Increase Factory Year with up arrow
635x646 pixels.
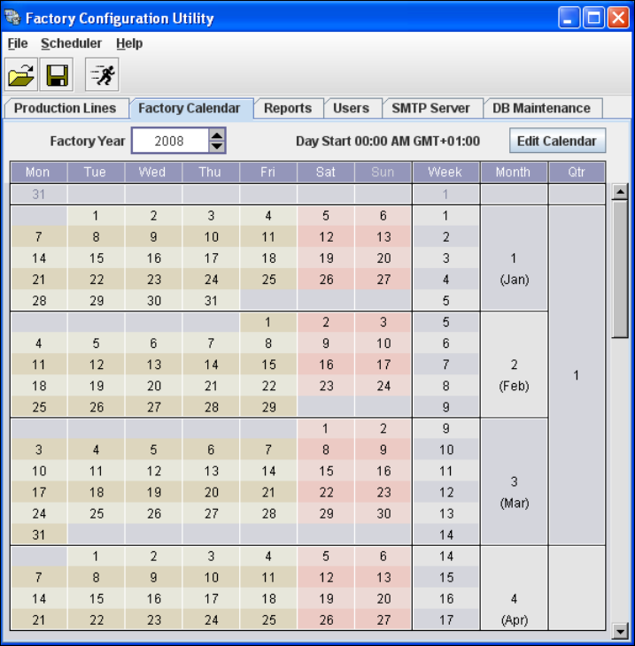pos(217,135)
